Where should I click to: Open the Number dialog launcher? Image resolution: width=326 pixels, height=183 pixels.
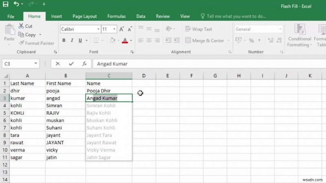click(282, 52)
